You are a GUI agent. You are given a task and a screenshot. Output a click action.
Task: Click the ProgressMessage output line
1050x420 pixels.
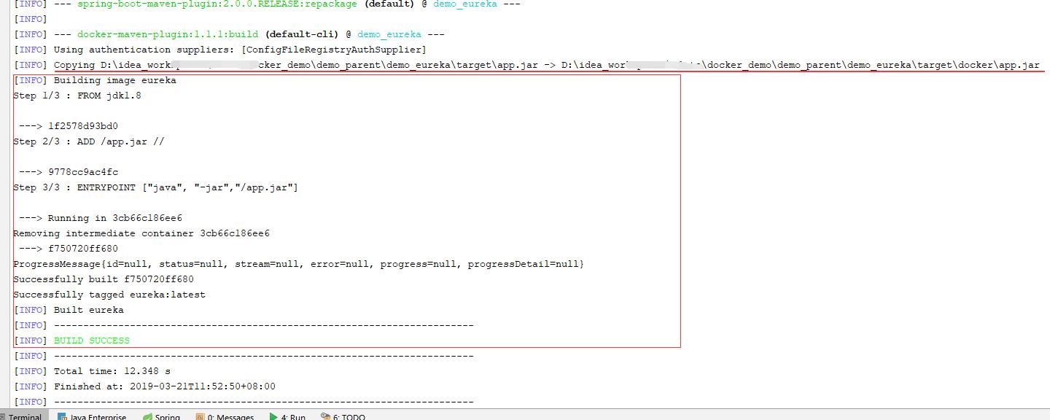tap(298, 264)
